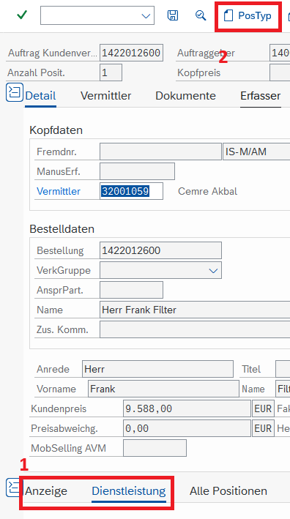This screenshot has height=519, width=290.
Task: Switch to the Vermittler tab
Action: [106, 96]
